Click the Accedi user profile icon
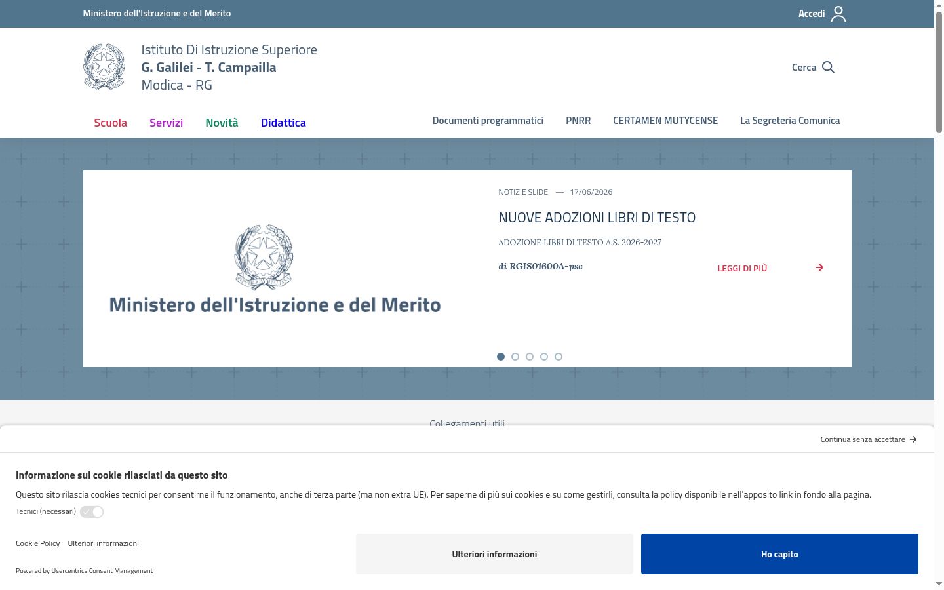 pyautogui.click(x=838, y=14)
